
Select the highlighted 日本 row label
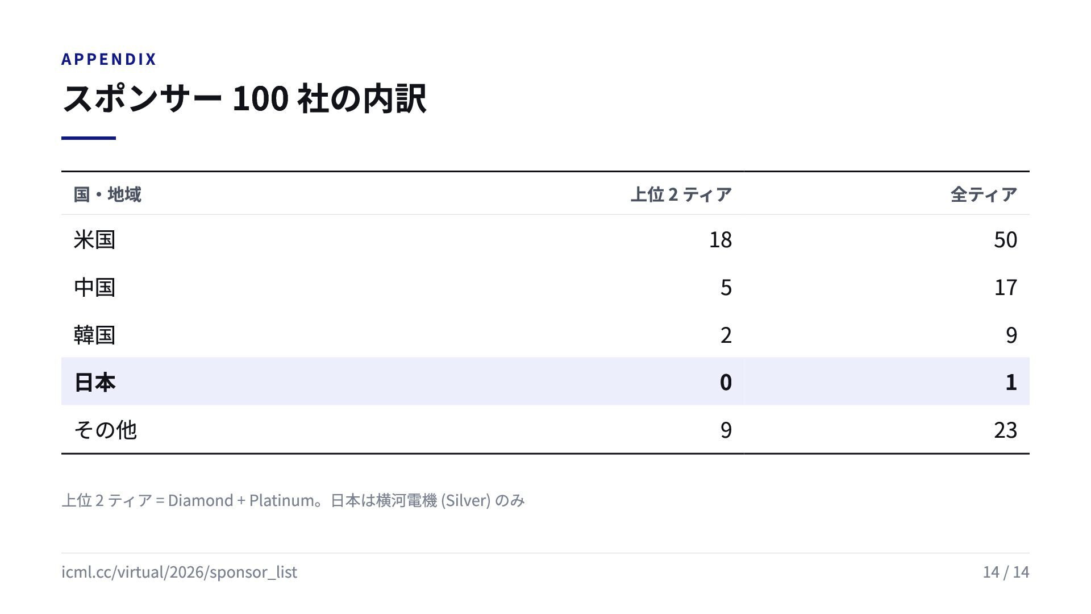[x=94, y=382]
